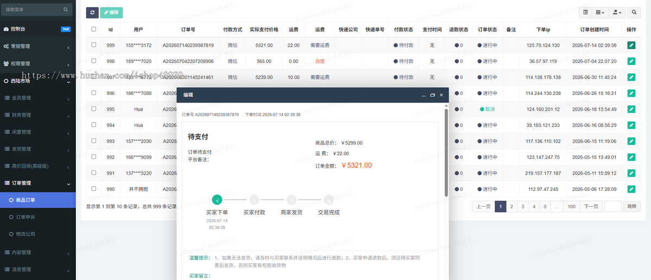Go to page 3
This screenshot has width=651, height=280.
click(522, 206)
